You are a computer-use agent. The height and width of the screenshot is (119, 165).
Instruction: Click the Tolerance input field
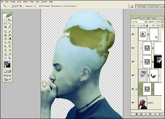tap(36, 6)
